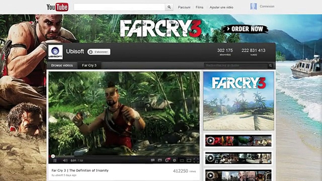Click the Watch Later clock icon
The height and width of the screenshot is (181, 322).
(x=174, y=160)
